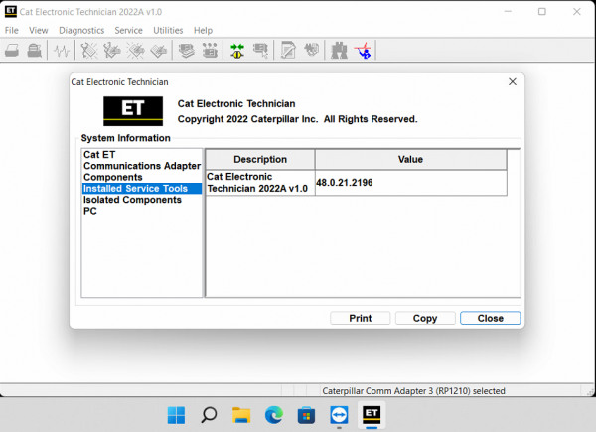Launch Microsoft Edge from the taskbar
This screenshot has width=596, height=432.
coord(274,415)
